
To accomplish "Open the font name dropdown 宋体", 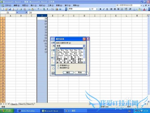I will (90, 9).
